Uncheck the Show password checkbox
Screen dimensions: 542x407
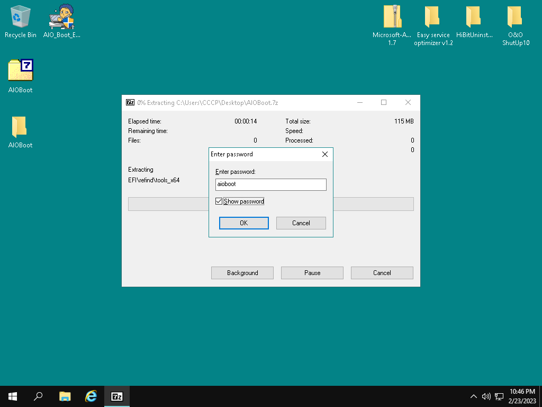pyautogui.click(x=219, y=201)
